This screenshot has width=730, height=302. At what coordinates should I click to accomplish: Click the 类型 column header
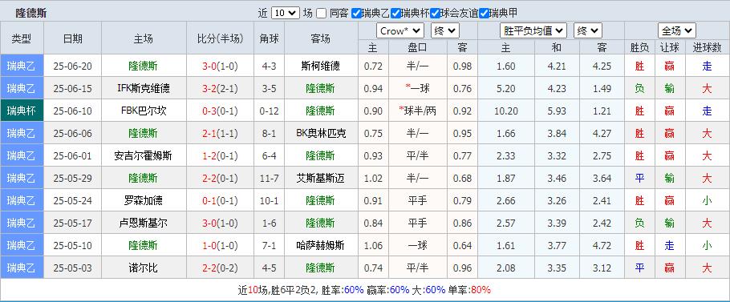(x=22, y=38)
